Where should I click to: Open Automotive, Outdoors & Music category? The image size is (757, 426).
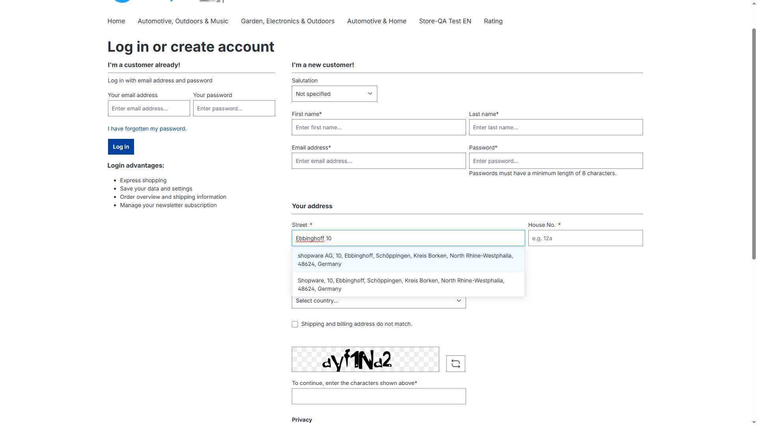tap(183, 21)
